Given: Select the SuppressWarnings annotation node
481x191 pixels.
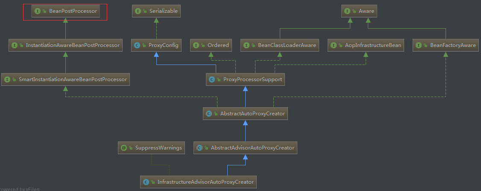Looking at the screenshot, I should click(151, 148).
